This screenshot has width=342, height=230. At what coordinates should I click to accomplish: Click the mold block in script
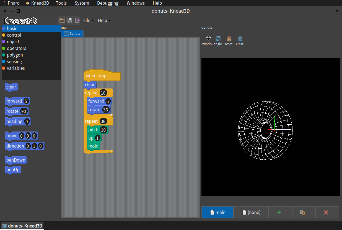pyautogui.click(x=94, y=146)
